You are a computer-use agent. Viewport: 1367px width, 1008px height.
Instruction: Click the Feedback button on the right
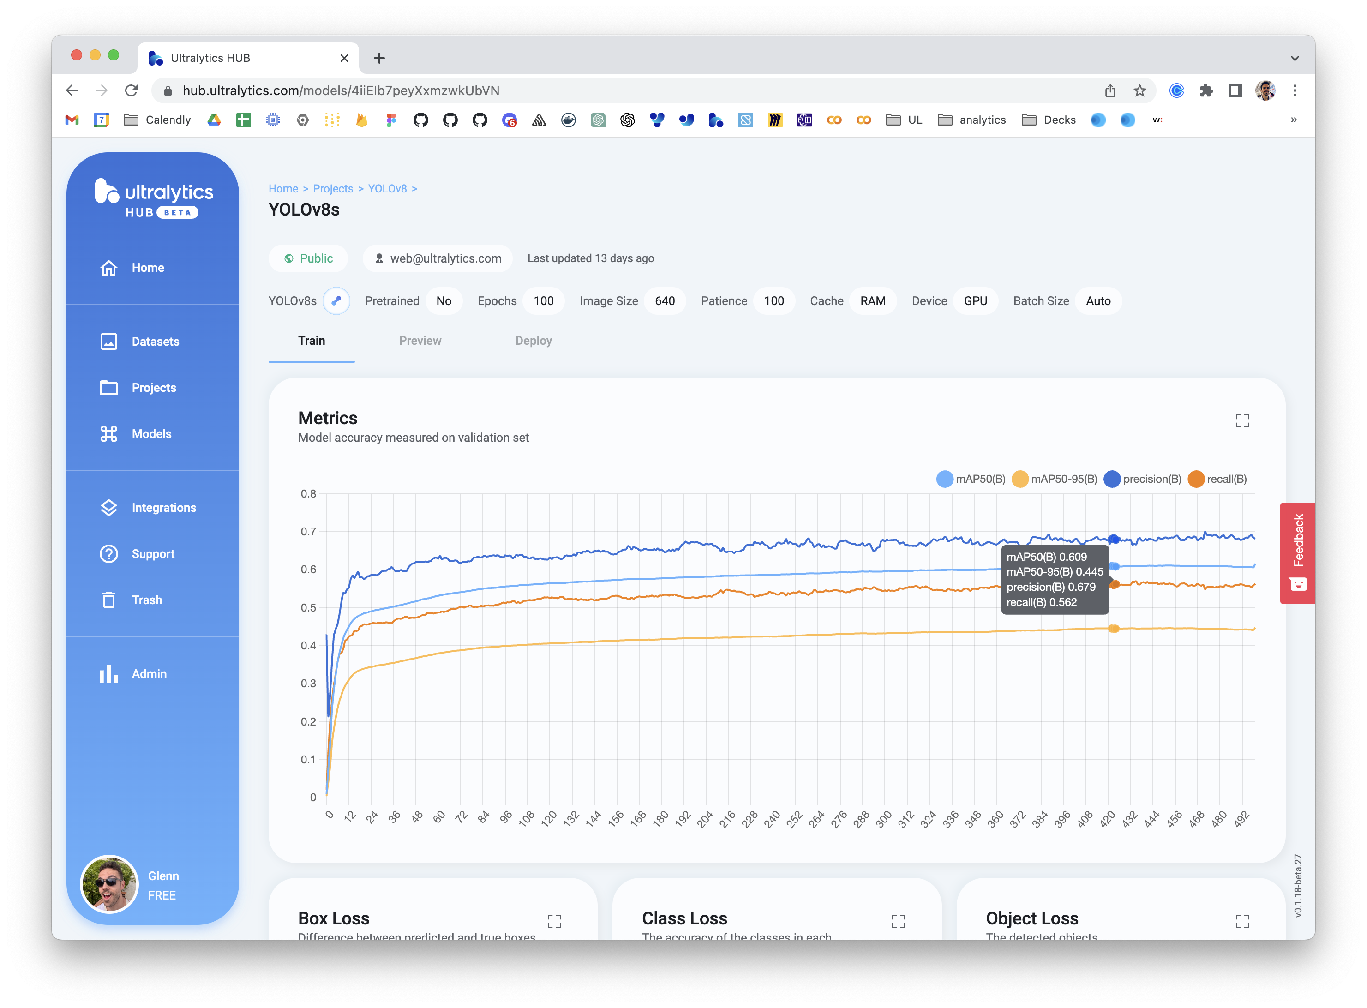[1298, 553]
